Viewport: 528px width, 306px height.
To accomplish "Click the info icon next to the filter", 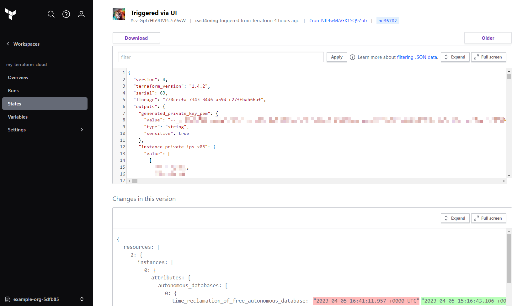I will click(x=352, y=57).
